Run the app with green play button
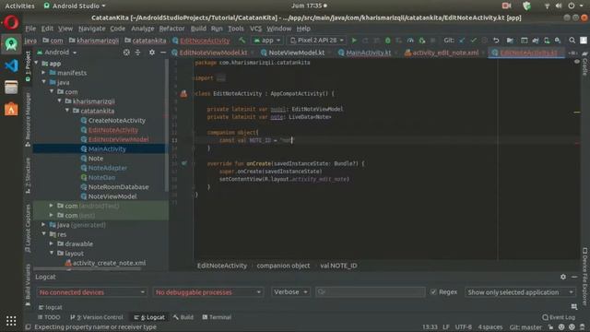The height and width of the screenshot is (332, 590). tap(354, 41)
